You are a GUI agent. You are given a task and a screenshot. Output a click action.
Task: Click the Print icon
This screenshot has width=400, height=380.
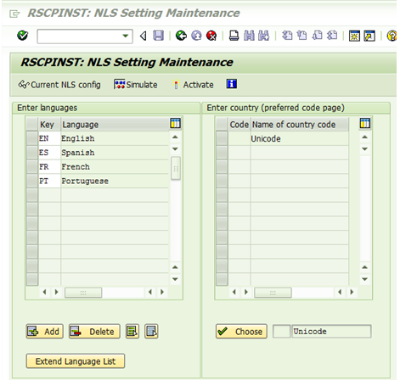[234, 36]
